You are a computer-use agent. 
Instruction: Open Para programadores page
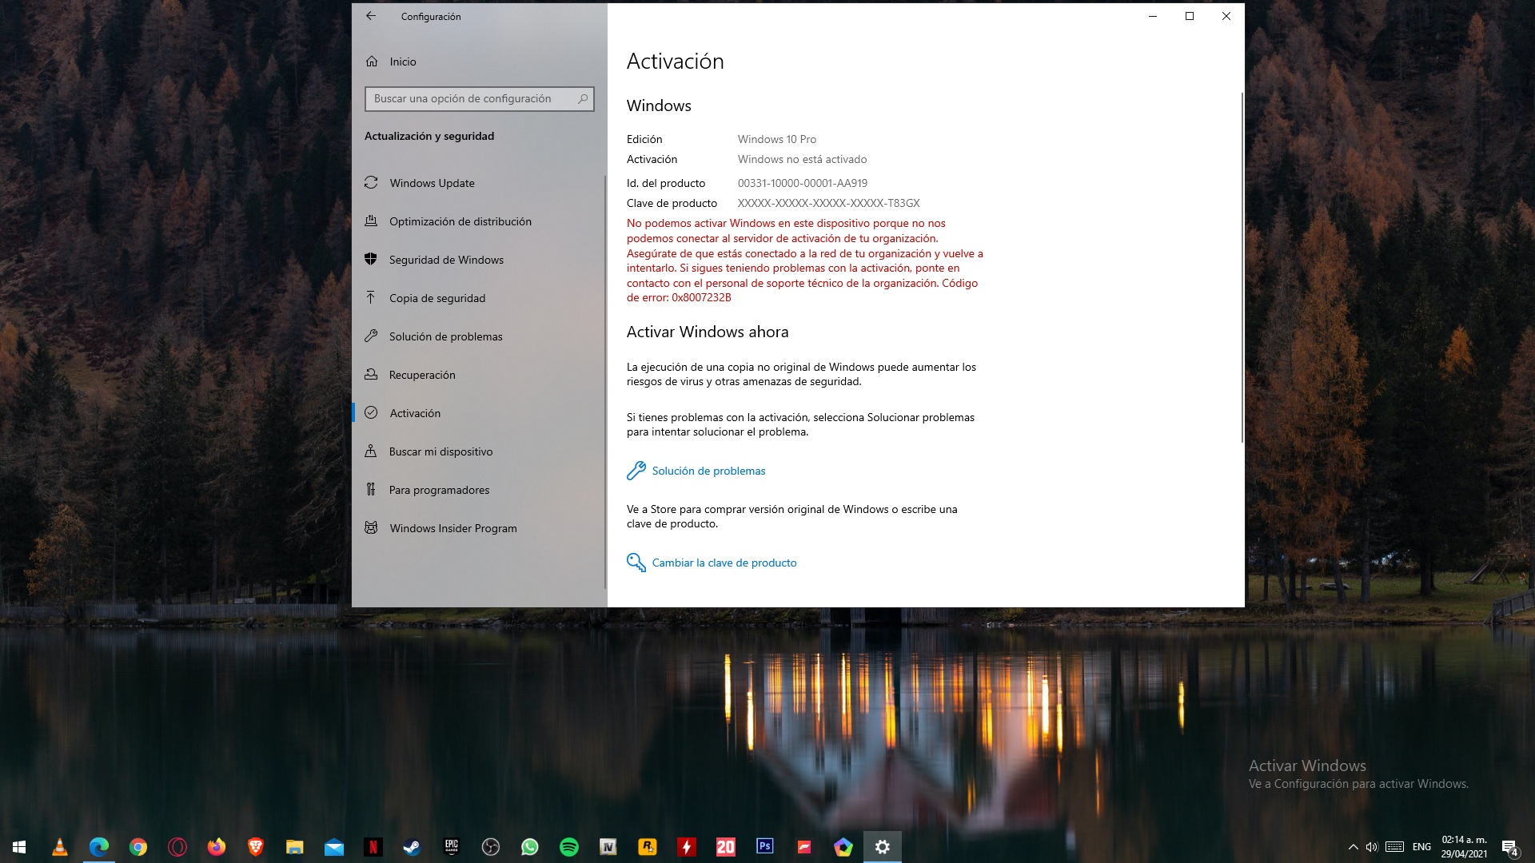click(480, 490)
